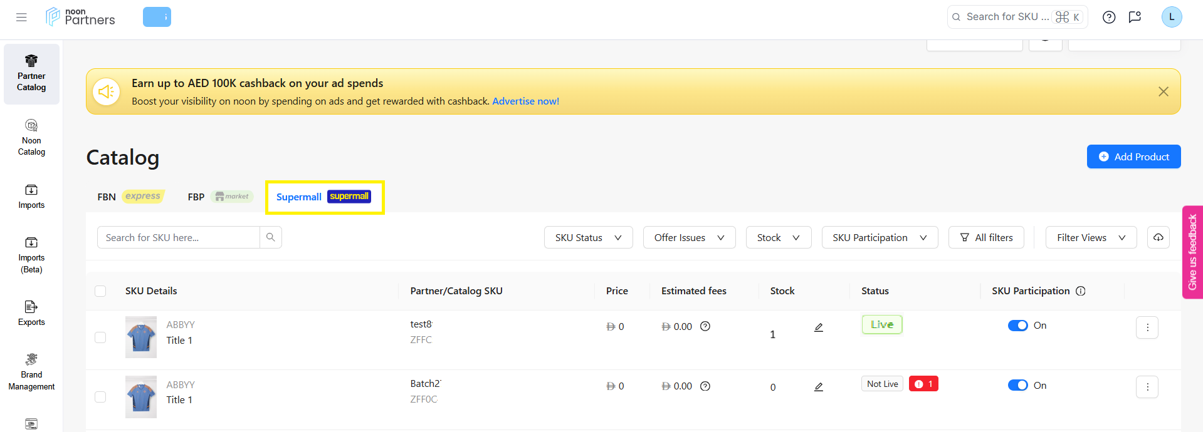The height and width of the screenshot is (432, 1203).
Task: Click the Estimated fees column header
Action: 694,291
